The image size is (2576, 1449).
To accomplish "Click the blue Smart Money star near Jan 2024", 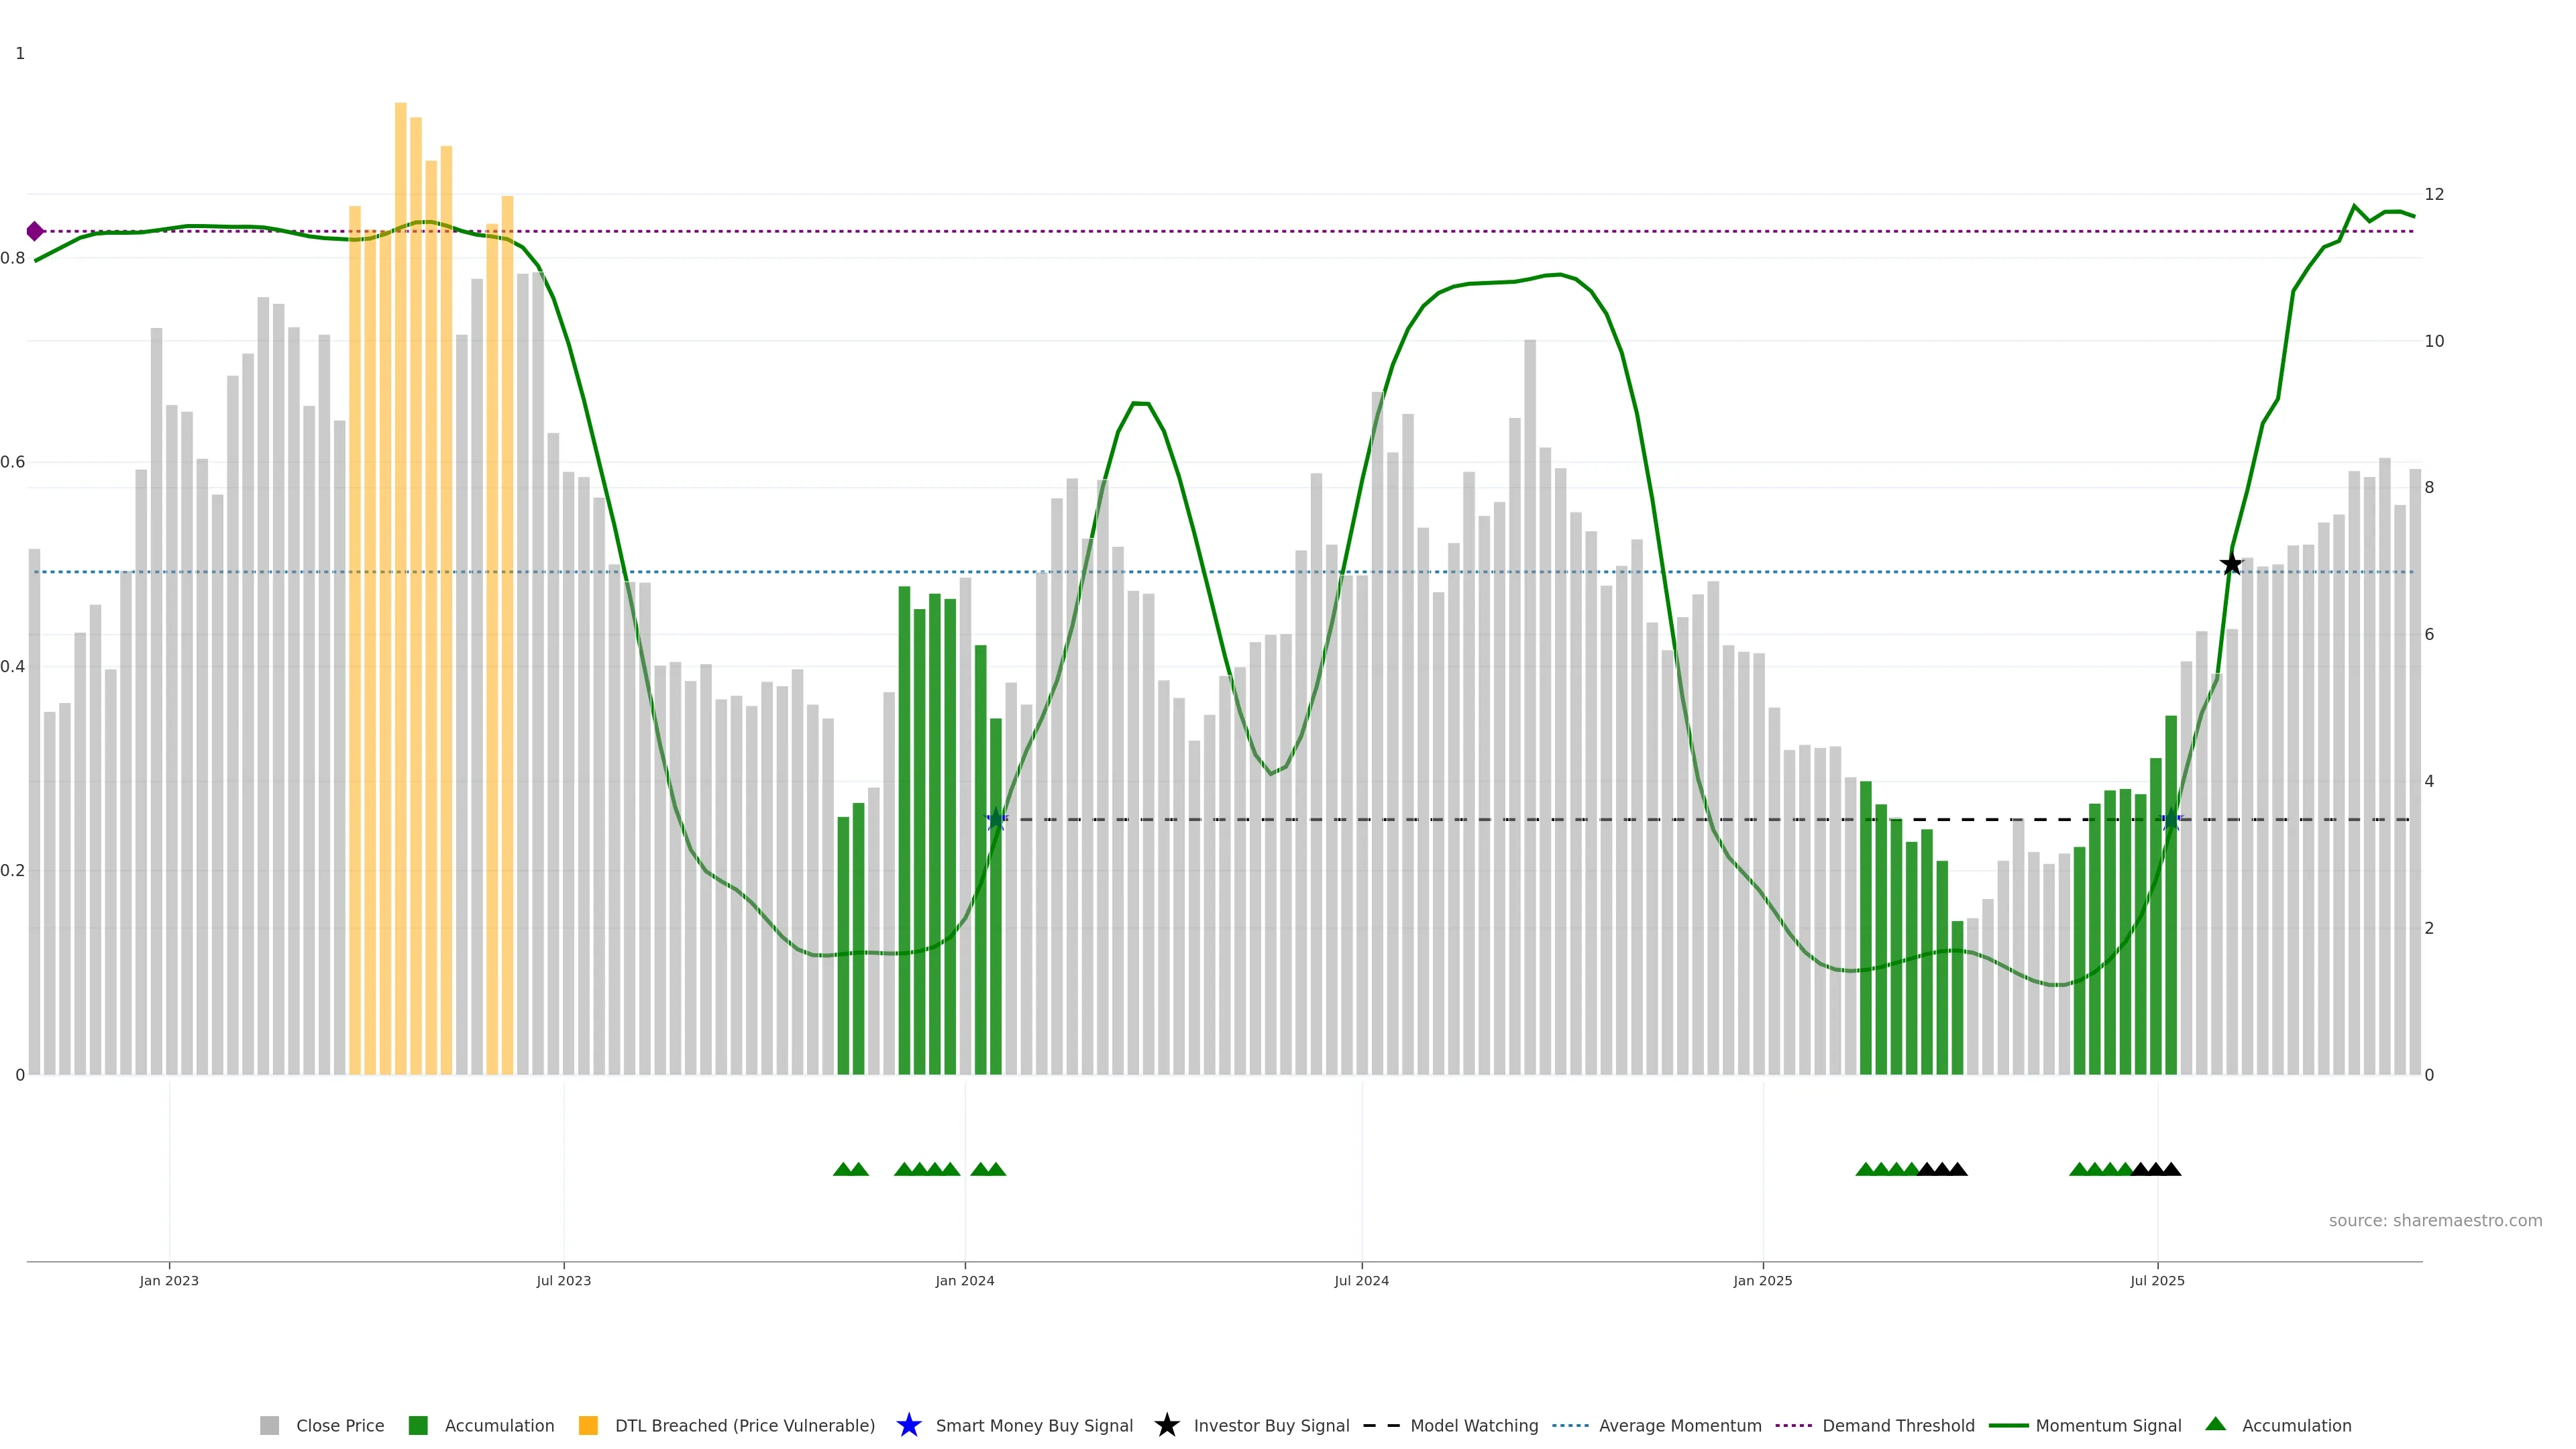I will 996,820.
